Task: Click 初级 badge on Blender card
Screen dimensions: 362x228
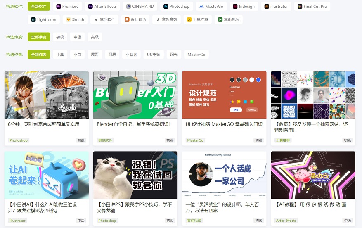Action: coord(170,140)
